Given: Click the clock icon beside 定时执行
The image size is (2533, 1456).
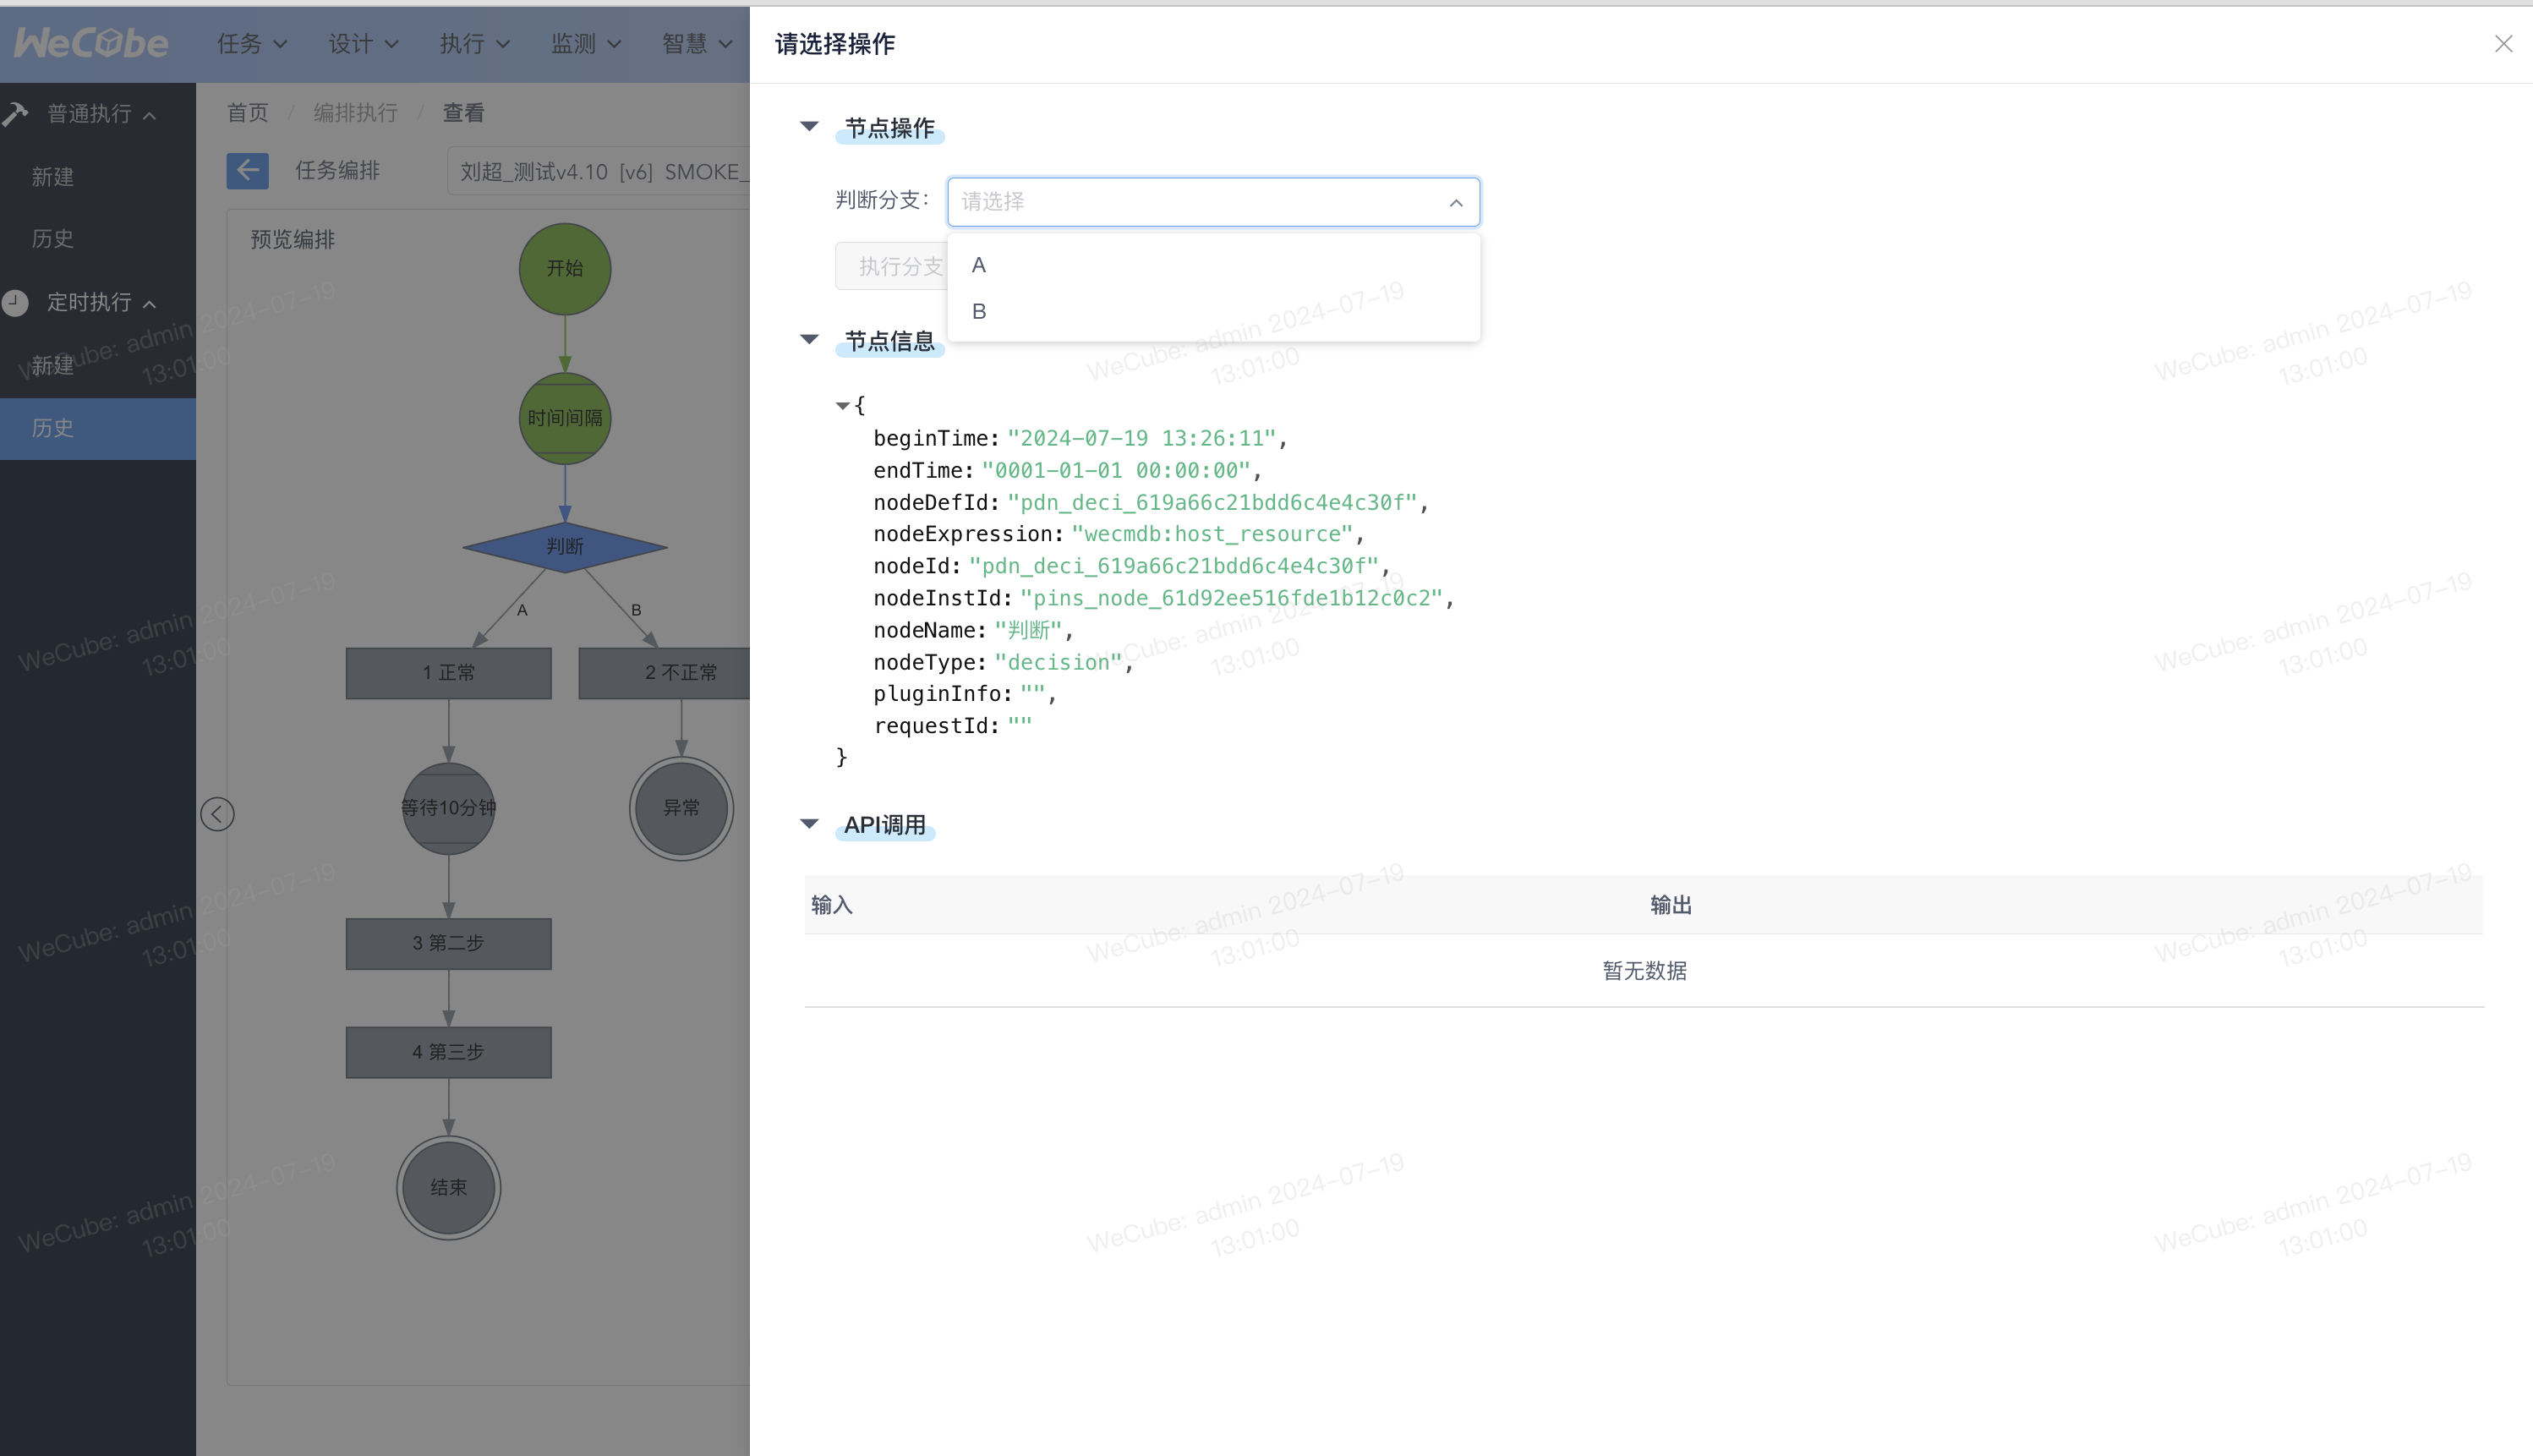Looking at the screenshot, I should point(15,302).
